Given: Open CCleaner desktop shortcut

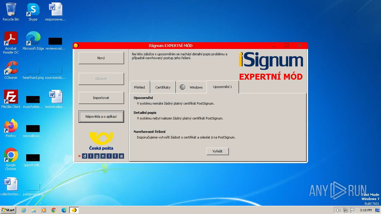Looking at the screenshot, I should 11,70.
